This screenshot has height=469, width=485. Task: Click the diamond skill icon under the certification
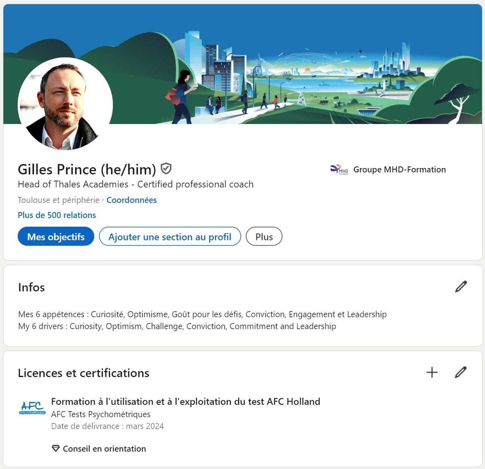point(56,448)
